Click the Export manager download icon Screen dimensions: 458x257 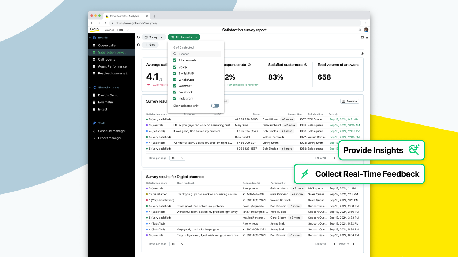pyautogui.click(x=94, y=138)
